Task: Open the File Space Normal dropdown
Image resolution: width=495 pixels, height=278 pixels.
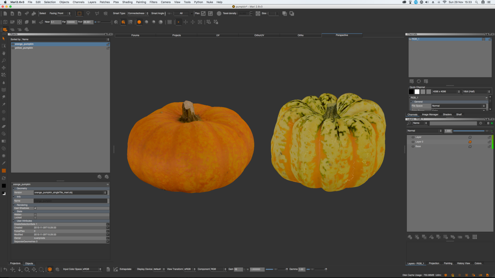Action: pyautogui.click(x=458, y=106)
